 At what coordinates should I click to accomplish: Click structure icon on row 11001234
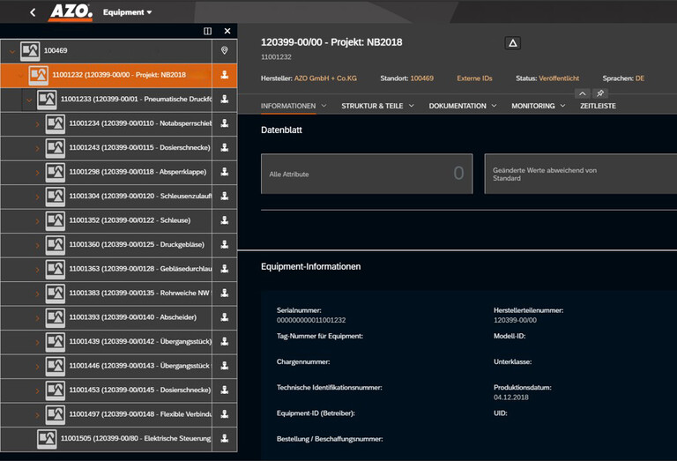coord(225,123)
